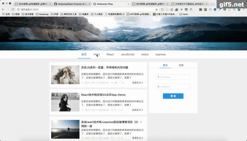Viewport: 247px width, 141px height.
Task: Click the blue 登录 submit button
Action: point(173,96)
